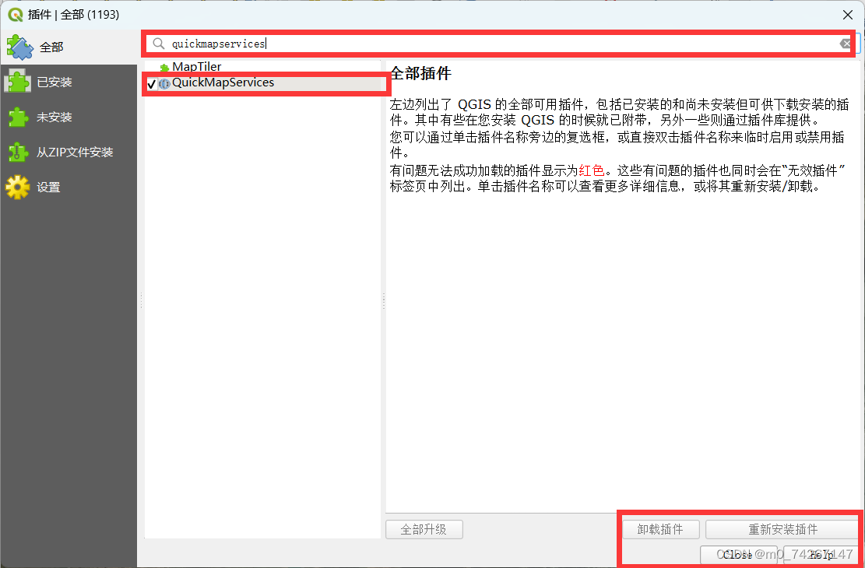This screenshot has height=568, width=865.
Task: Click the MapTiler green puzzle icon
Action: coord(164,68)
